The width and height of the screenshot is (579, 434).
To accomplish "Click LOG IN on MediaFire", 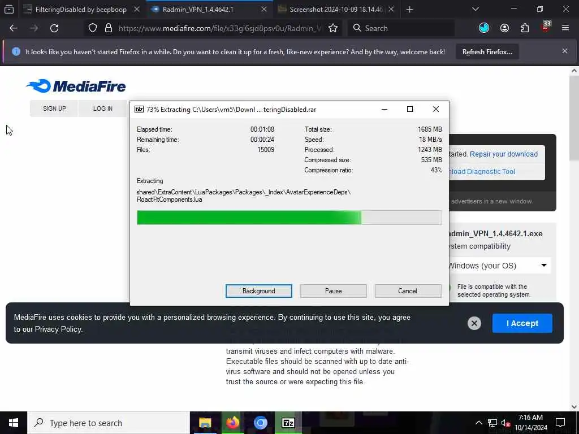I will (x=103, y=108).
